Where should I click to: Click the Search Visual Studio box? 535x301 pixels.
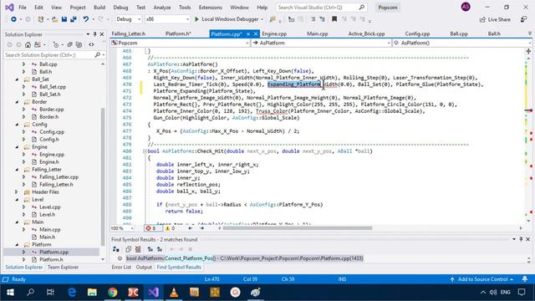[x=321, y=8]
